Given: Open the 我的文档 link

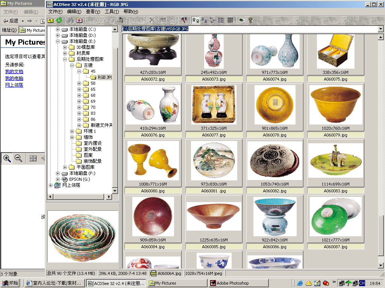Looking at the screenshot, I should pyautogui.click(x=14, y=72).
